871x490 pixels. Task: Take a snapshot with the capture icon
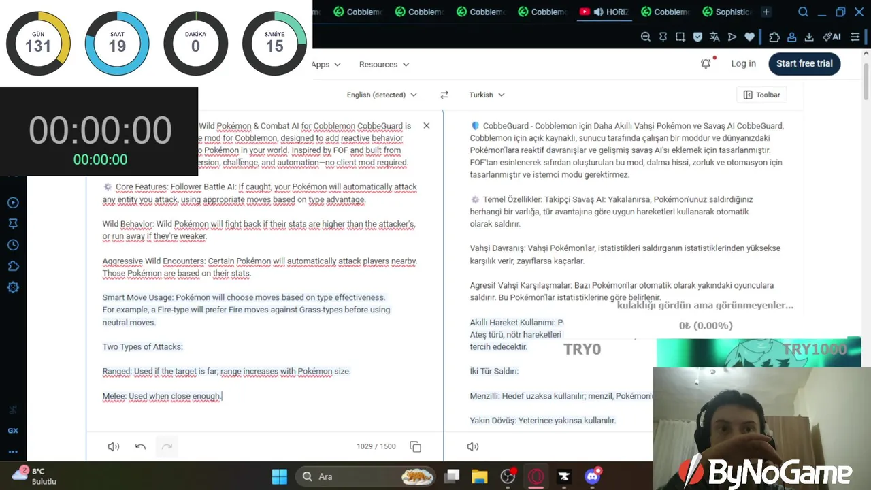(680, 37)
